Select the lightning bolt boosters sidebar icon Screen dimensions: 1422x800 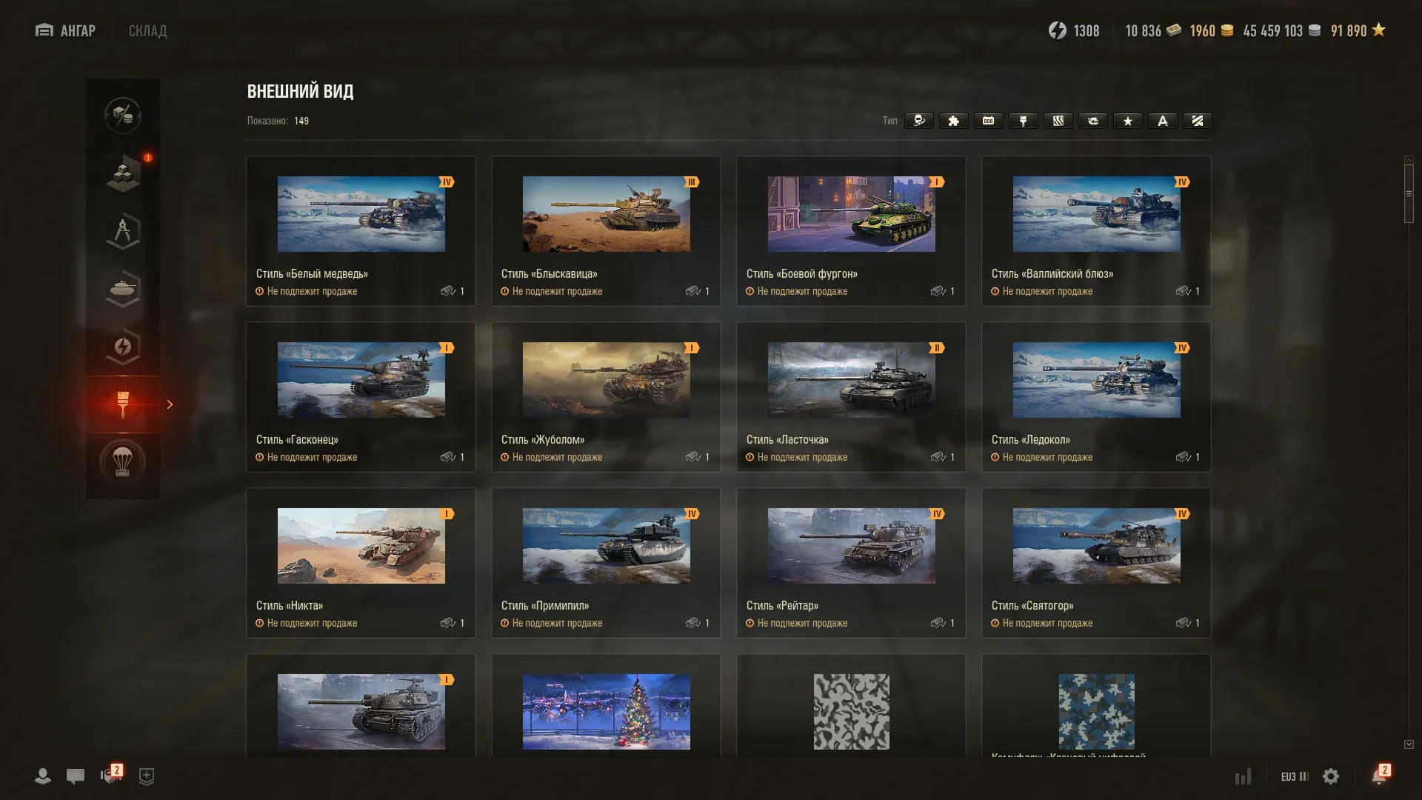tap(123, 347)
